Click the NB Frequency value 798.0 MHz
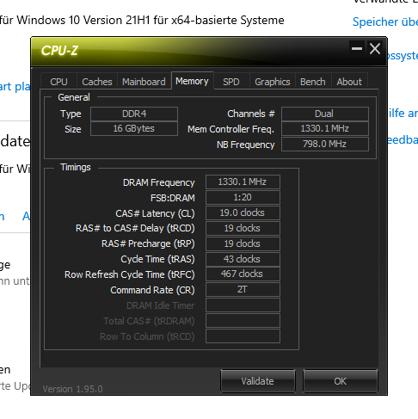 pyautogui.click(x=325, y=144)
